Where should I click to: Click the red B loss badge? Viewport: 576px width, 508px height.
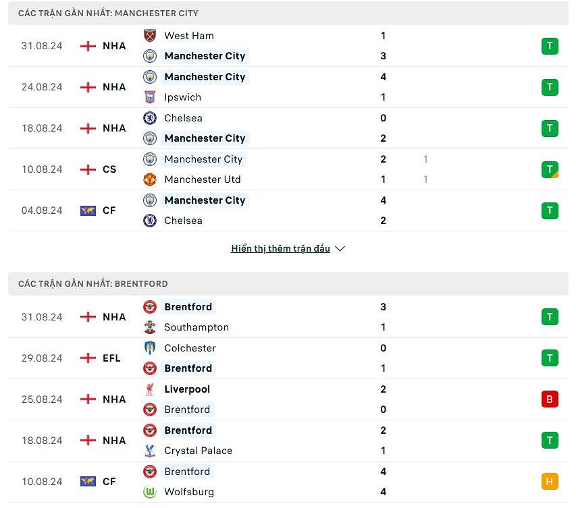coord(550,399)
